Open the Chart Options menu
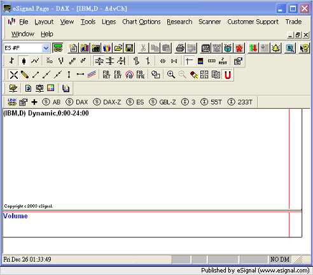The width and height of the screenshot is (313, 275). click(141, 22)
